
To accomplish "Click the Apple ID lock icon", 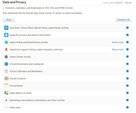I will (x=6, y=35).
